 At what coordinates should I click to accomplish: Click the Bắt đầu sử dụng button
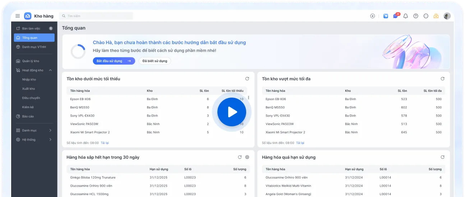(x=114, y=61)
